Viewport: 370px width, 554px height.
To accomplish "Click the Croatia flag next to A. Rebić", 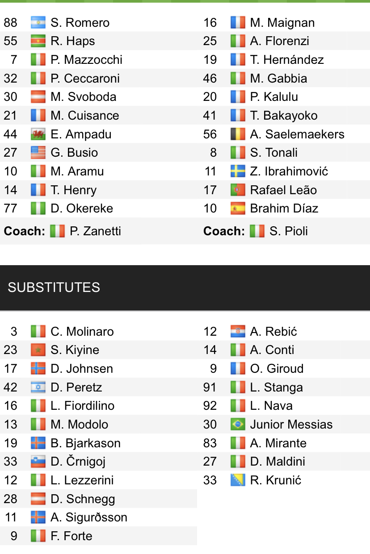I will pos(238,331).
